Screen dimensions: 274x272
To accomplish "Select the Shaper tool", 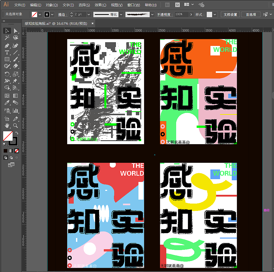I will [7, 66].
